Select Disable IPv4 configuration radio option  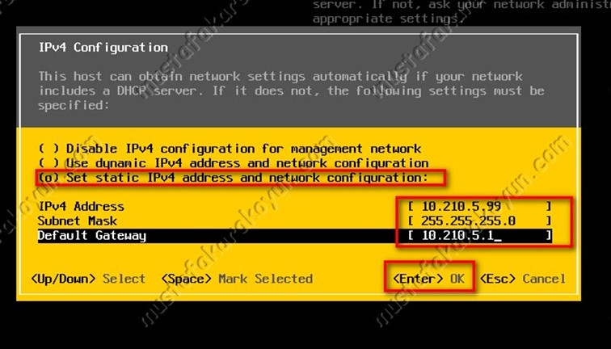[49, 149]
